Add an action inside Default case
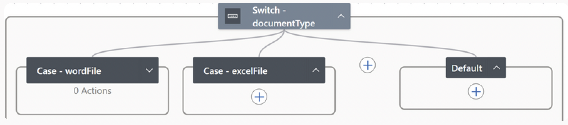568x125 pixels. pyautogui.click(x=476, y=92)
